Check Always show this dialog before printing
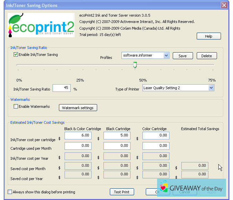Viewport: 233px width, 200px height. pyautogui.click(x=10, y=192)
